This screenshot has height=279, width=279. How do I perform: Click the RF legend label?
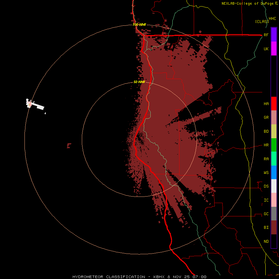(x=266, y=35)
